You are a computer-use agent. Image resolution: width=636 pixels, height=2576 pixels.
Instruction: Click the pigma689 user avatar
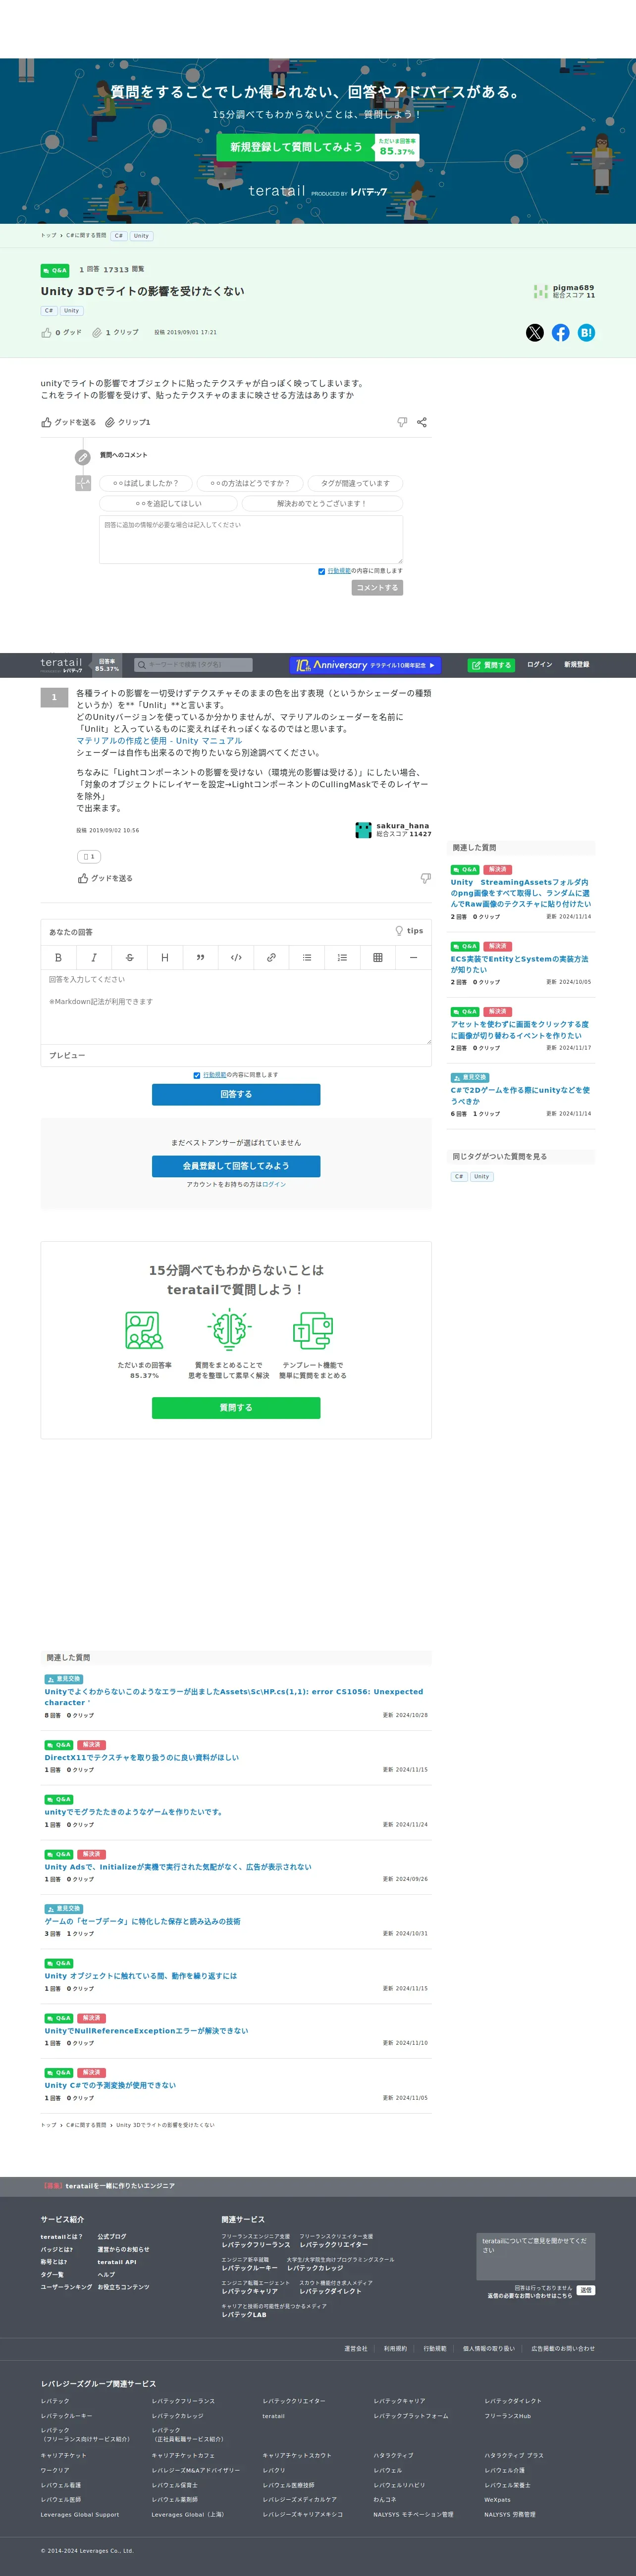(541, 291)
